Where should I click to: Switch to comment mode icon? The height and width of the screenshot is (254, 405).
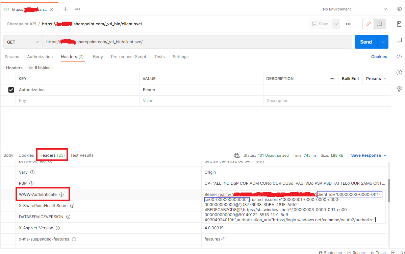coord(379,24)
